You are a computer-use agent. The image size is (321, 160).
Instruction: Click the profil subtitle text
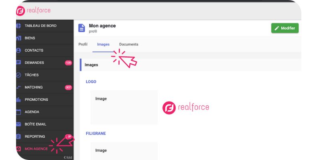(93, 32)
